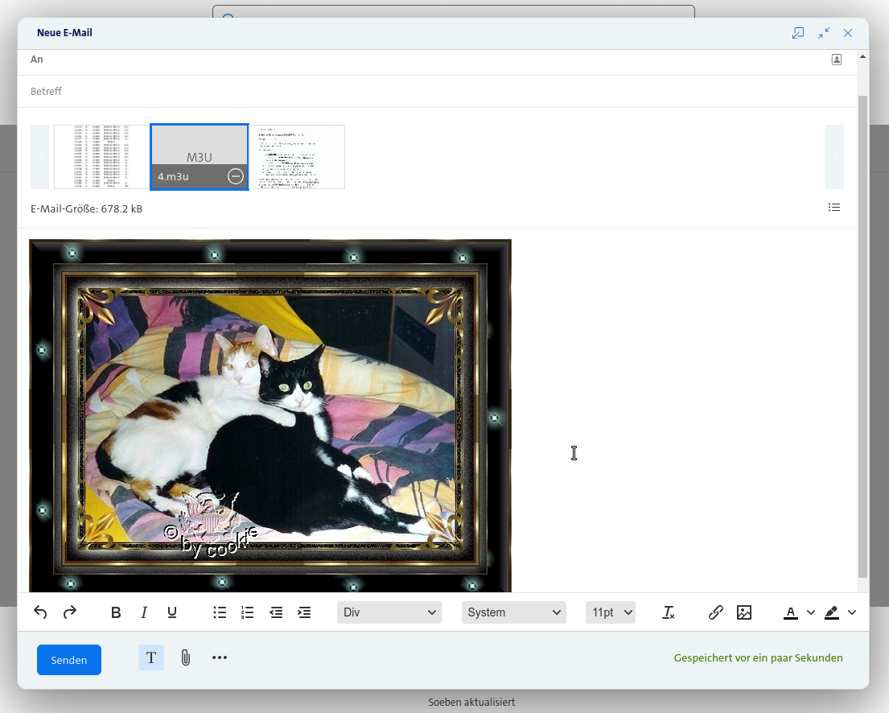Open the 11pt font size dropdown
The width and height of the screenshot is (889, 713).
tap(611, 612)
